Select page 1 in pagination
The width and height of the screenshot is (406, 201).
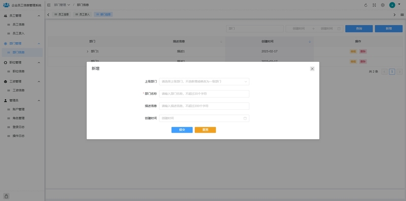[x=392, y=71]
